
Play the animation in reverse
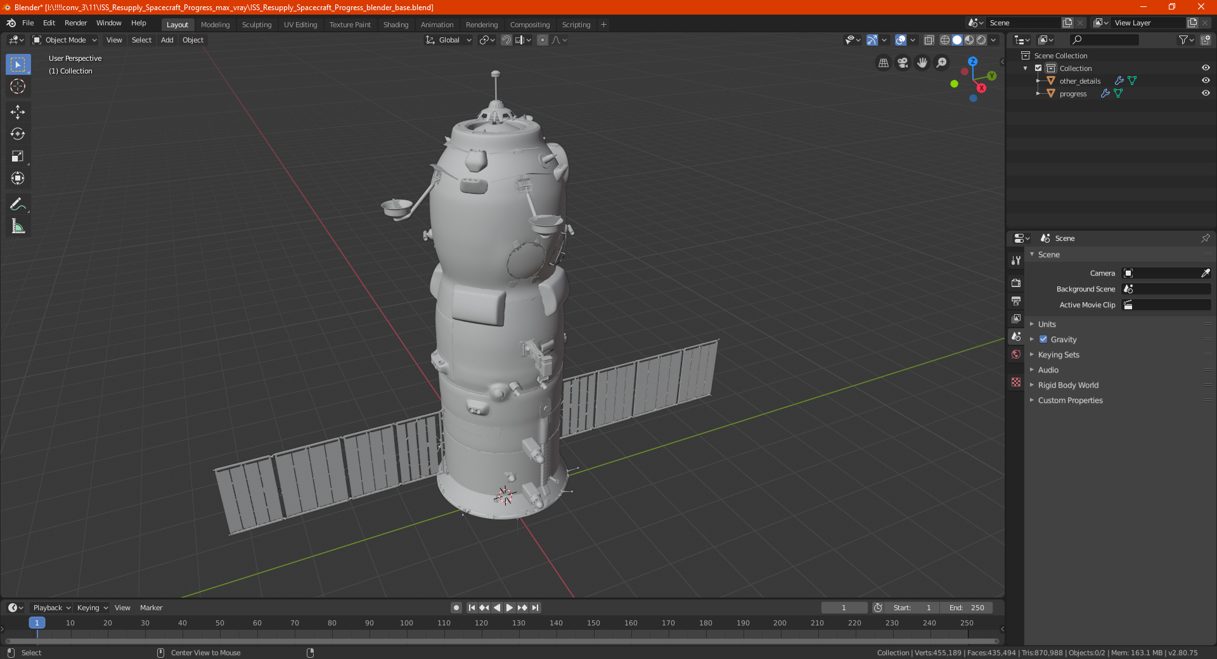pyautogui.click(x=497, y=608)
